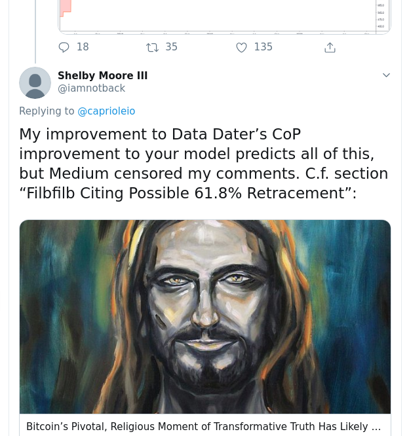
Task: Open the share upload arrow icon
Action: (330, 48)
